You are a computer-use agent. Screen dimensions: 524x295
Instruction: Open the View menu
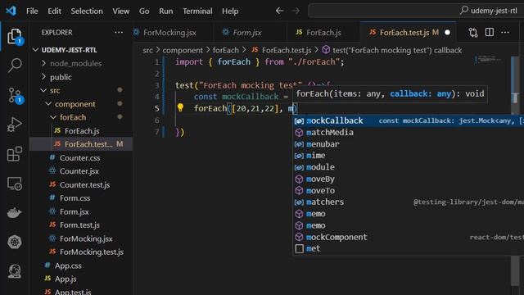tap(120, 11)
